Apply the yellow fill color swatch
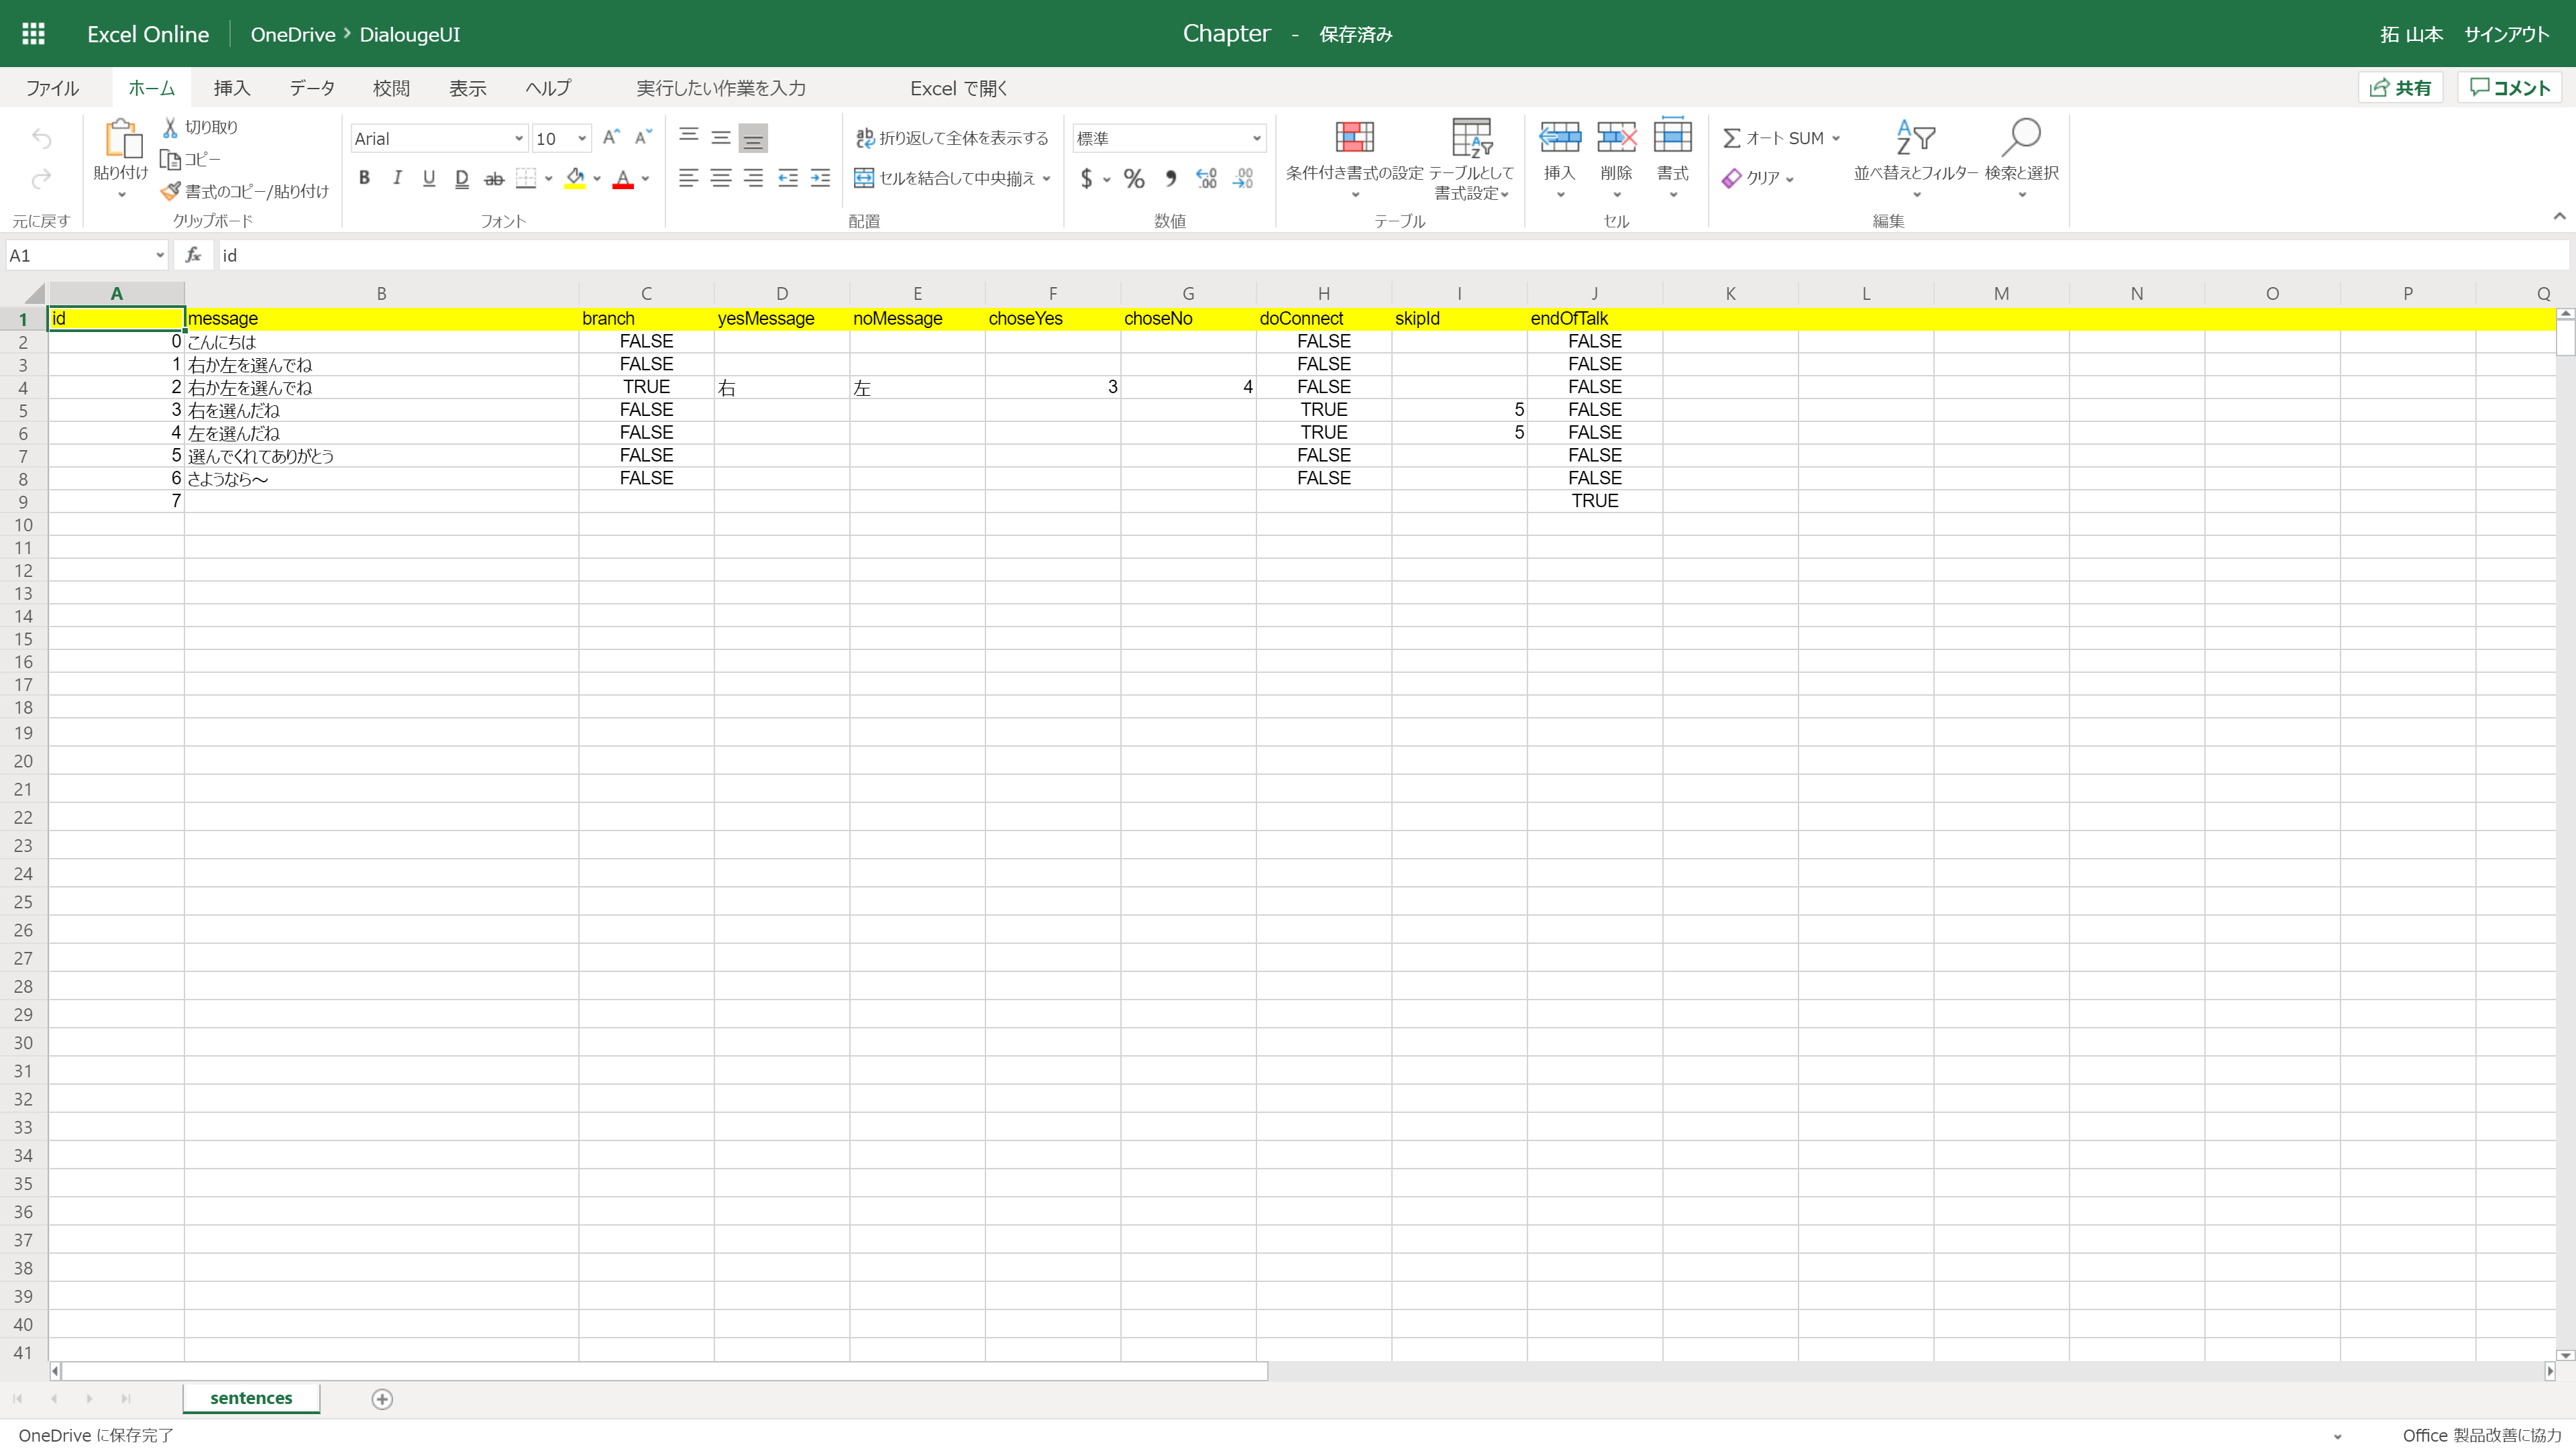This screenshot has width=2576, height=1449. click(575, 178)
